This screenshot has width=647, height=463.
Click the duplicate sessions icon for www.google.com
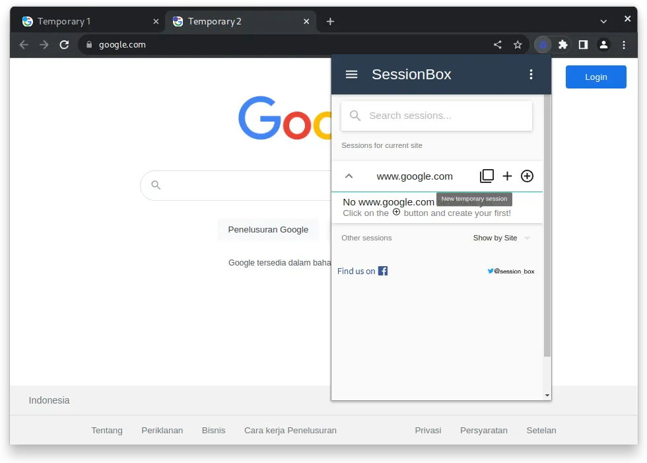click(487, 176)
